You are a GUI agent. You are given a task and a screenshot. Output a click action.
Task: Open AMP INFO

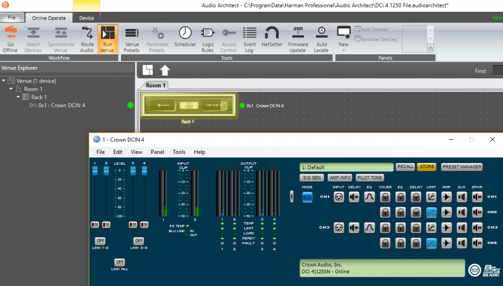tap(340, 178)
